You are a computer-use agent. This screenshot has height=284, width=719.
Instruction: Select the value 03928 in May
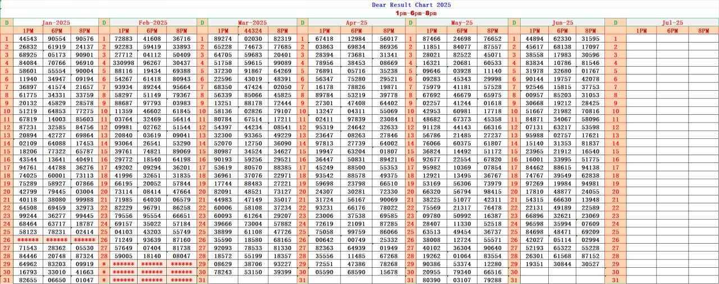pyautogui.click(x=462, y=71)
